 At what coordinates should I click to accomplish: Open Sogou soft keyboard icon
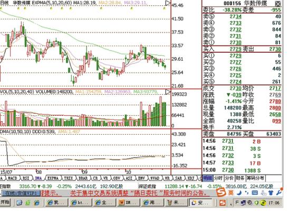(x=255, y=193)
